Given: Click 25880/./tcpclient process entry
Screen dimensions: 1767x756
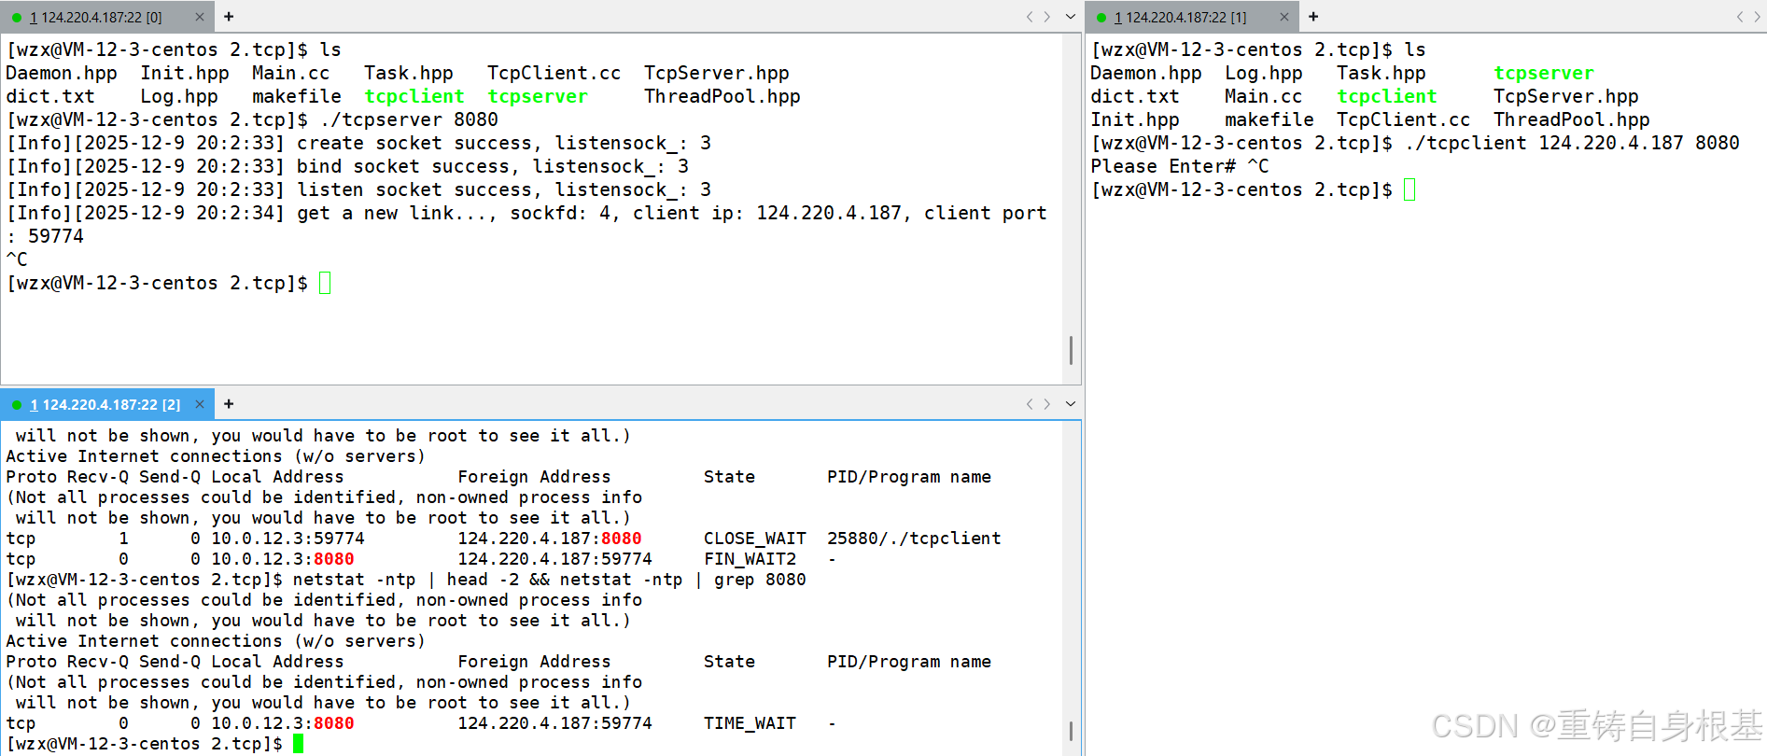Looking at the screenshot, I should (914, 539).
